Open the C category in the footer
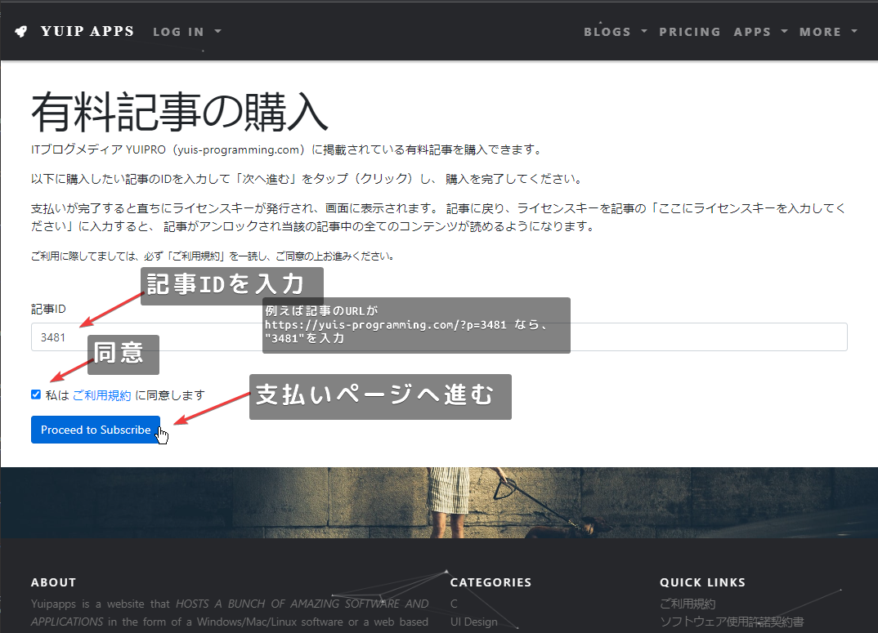Viewport: 878px width, 633px height. pos(454,604)
